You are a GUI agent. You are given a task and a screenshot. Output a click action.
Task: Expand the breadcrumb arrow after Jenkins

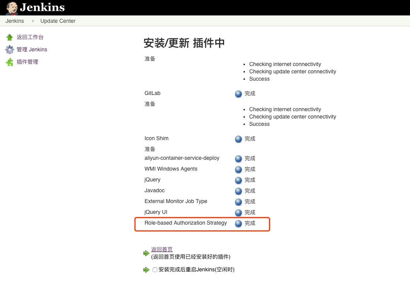tap(33, 21)
